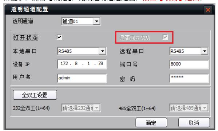Click the 远程串口 label

click(131, 51)
